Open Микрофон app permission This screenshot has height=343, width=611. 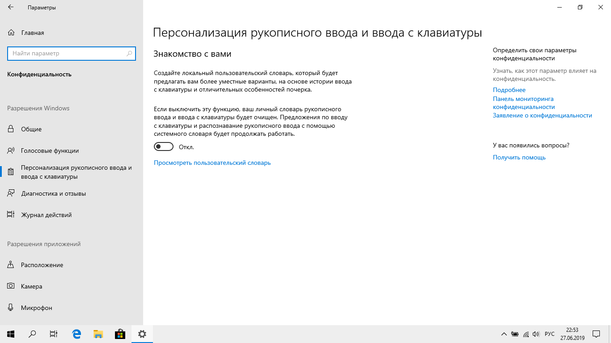point(36,308)
